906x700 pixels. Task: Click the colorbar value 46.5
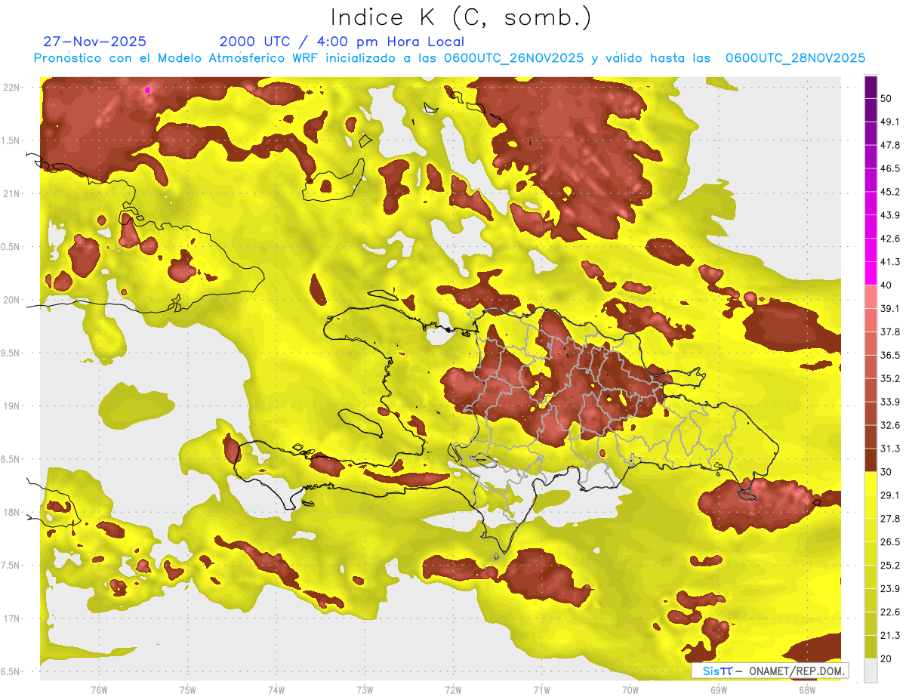[x=890, y=168]
